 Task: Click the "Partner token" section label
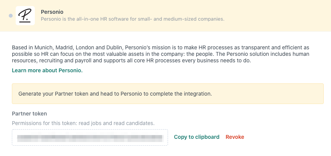(x=29, y=114)
